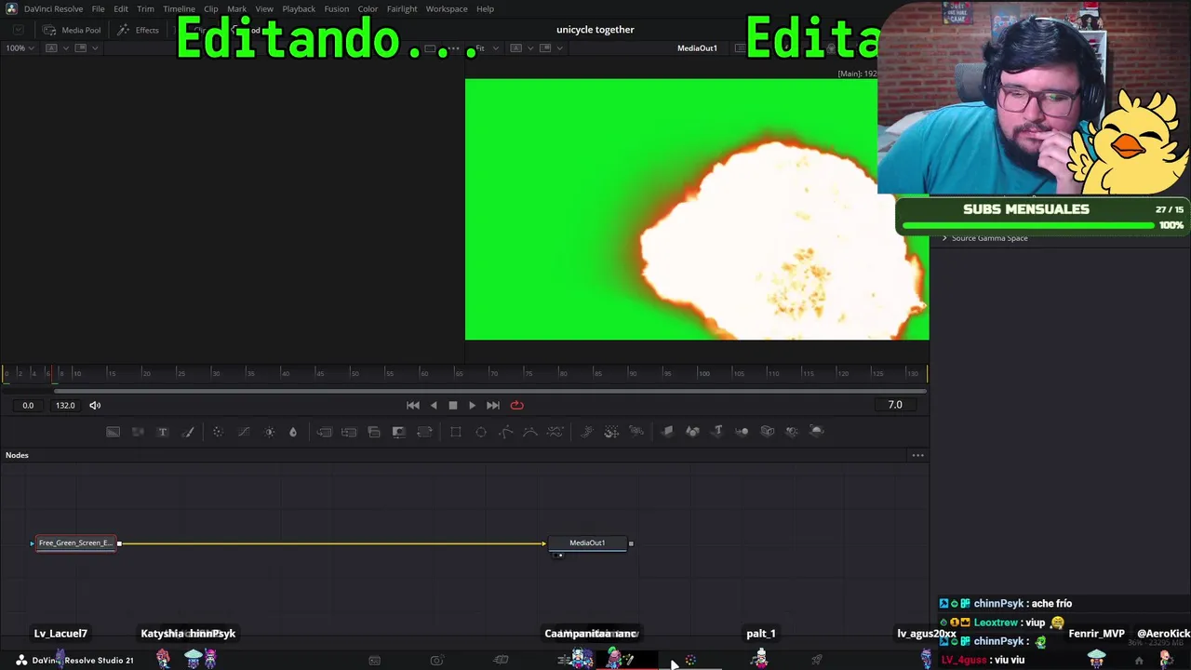Add a Resize node from toolbar
This screenshot has width=1191, height=670.
399,431
